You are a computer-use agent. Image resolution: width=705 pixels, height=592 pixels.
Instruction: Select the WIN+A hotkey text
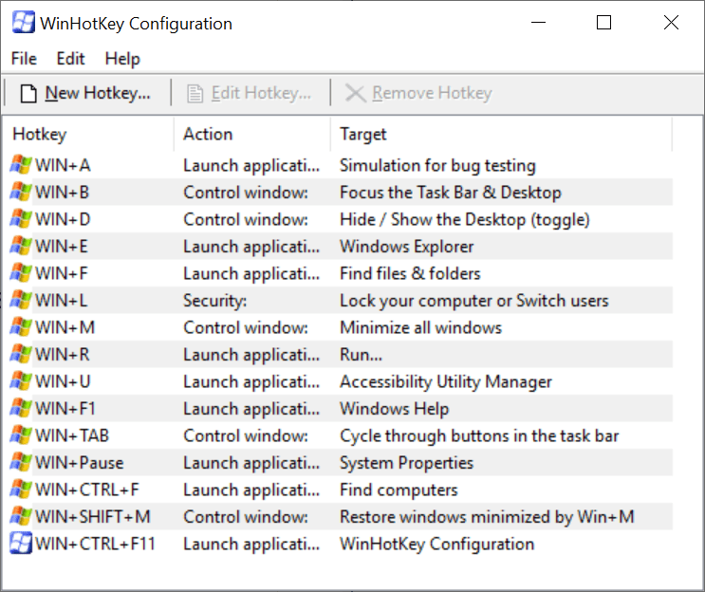[x=63, y=165]
